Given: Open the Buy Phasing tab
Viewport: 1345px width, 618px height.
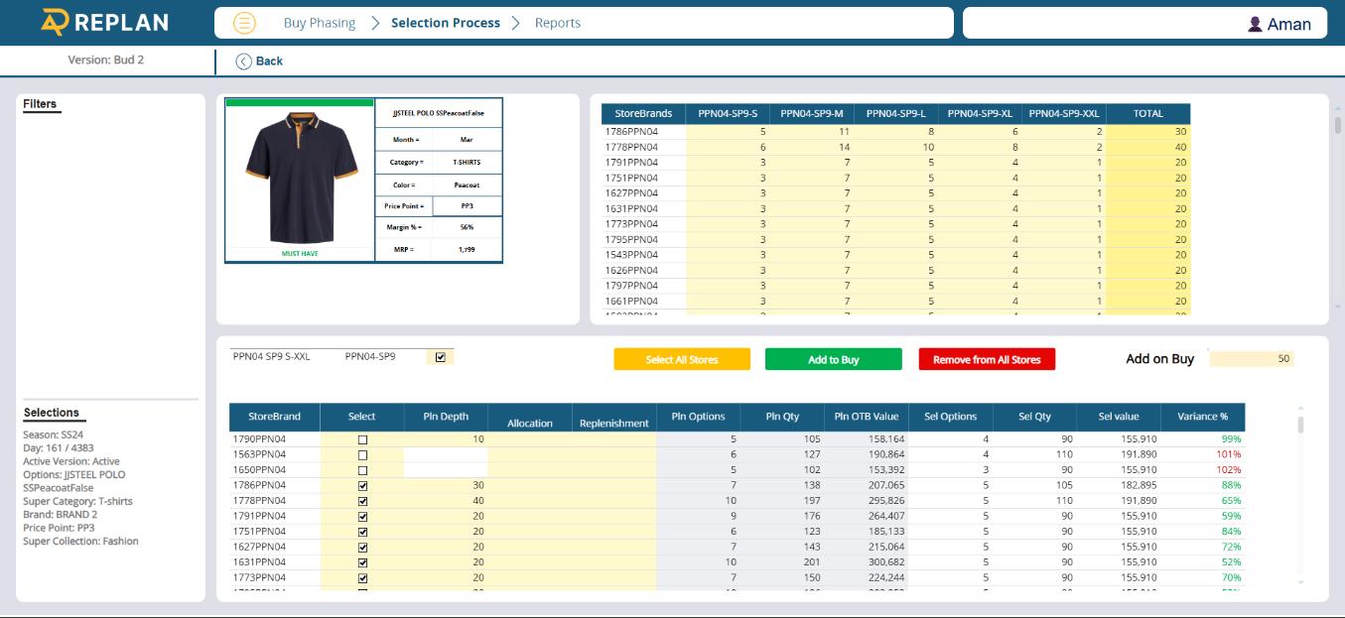Looking at the screenshot, I should [x=319, y=23].
